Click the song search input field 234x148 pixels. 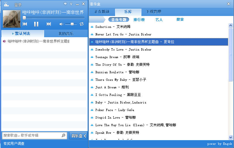click(x=32, y=135)
